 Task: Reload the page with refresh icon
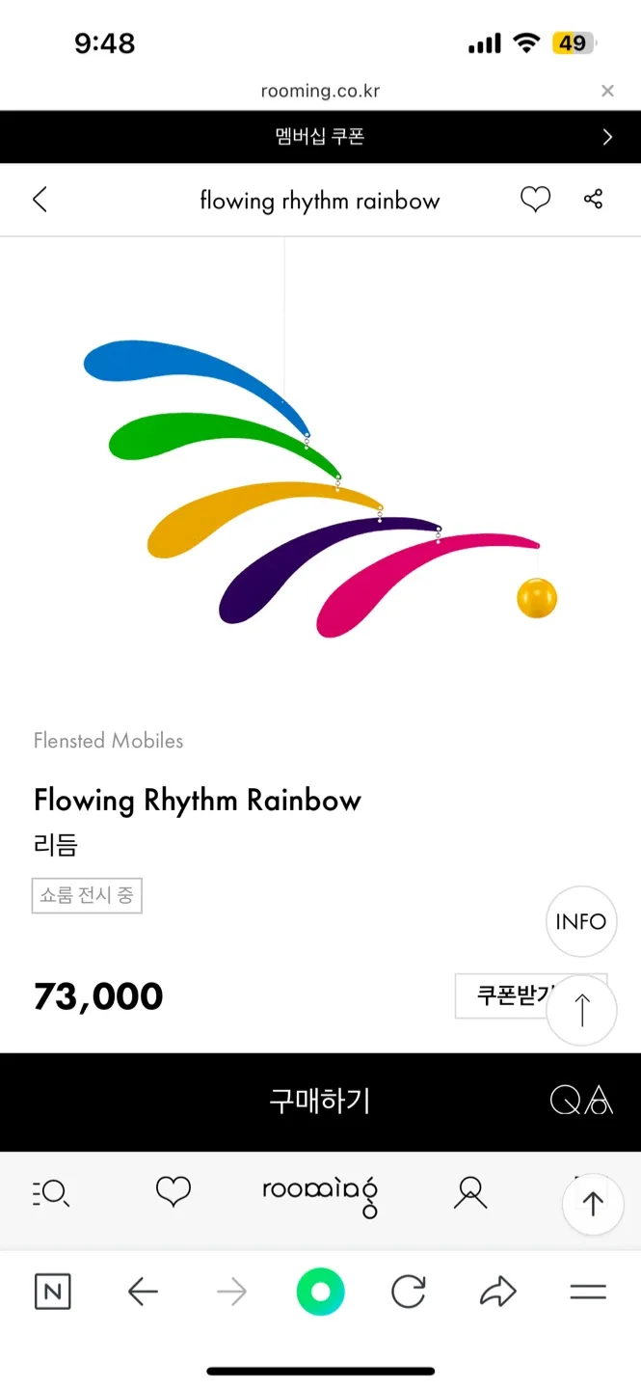coord(409,1293)
